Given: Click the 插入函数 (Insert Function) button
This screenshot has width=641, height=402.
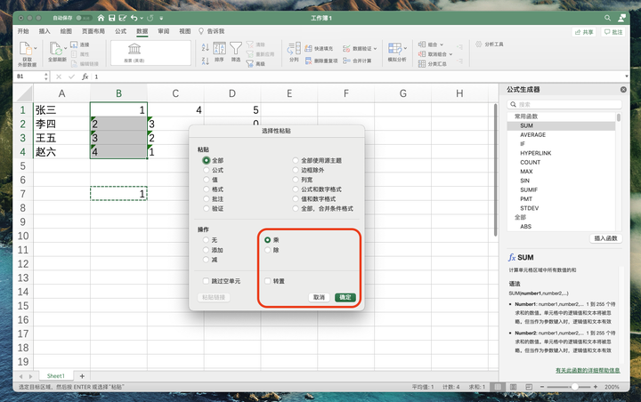Looking at the screenshot, I should (606, 238).
